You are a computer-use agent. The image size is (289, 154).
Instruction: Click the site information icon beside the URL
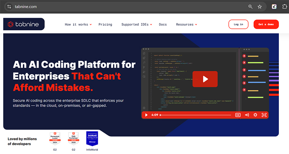9,6
